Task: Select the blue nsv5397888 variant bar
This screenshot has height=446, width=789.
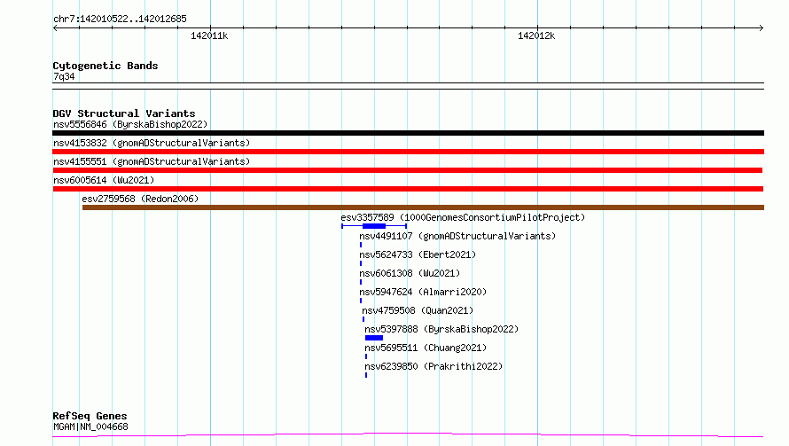Action: click(374, 338)
